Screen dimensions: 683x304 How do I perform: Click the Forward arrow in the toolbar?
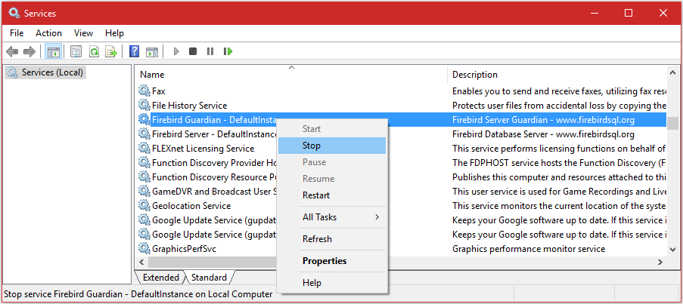click(x=29, y=51)
